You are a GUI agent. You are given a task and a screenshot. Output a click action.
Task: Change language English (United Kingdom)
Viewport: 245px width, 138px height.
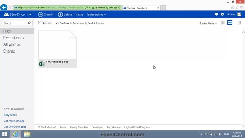[137, 127]
